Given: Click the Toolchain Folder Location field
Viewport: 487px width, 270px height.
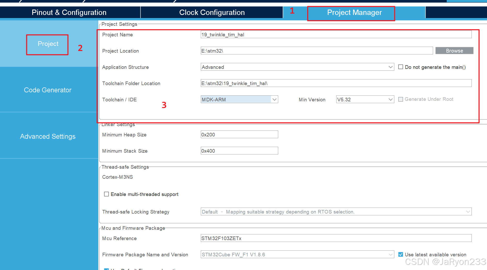Looking at the screenshot, I should click(336, 83).
